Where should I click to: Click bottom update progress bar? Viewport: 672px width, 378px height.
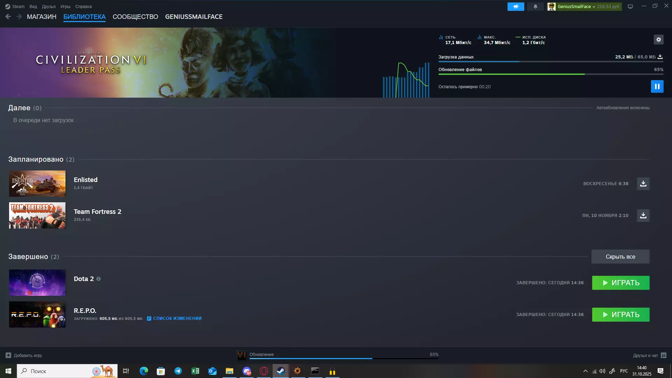pyautogui.click(x=343, y=358)
